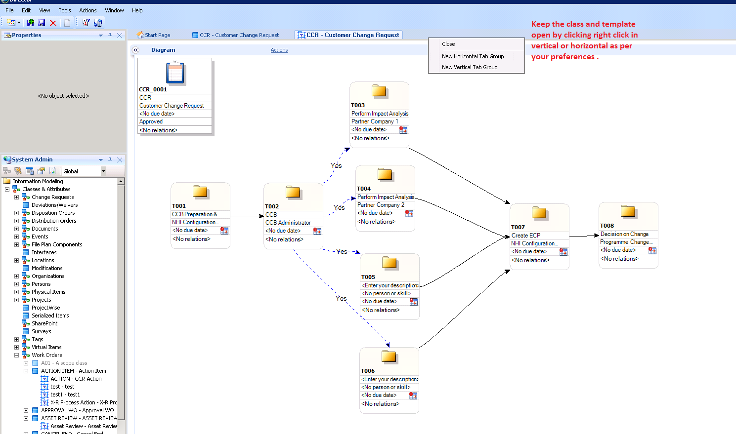This screenshot has width=736, height=434.
Task: Collapse the Work Orders tree node
Action: point(16,355)
